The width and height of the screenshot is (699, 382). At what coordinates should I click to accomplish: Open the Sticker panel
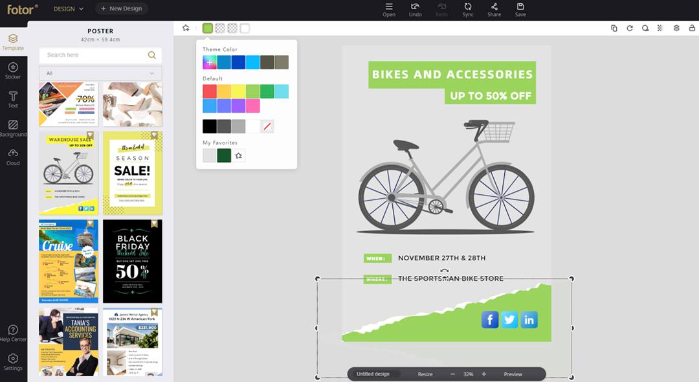pos(13,71)
